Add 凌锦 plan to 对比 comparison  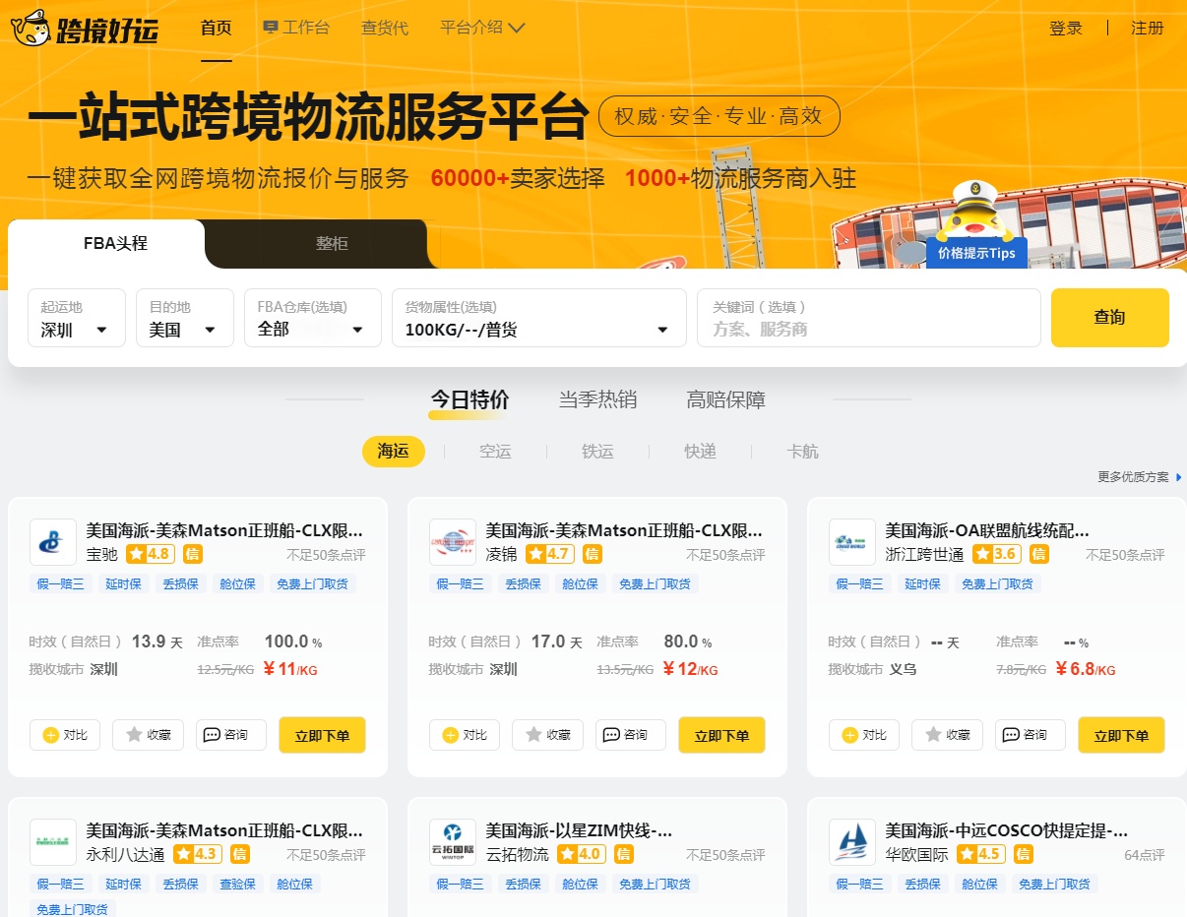click(x=465, y=735)
